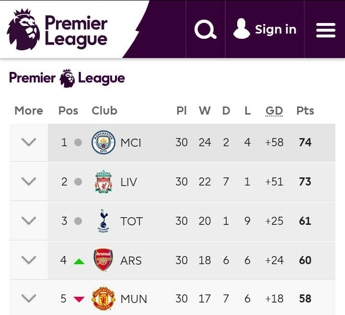Expand the ARS row details chevron
345x315 pixels.
click(29, 260)
